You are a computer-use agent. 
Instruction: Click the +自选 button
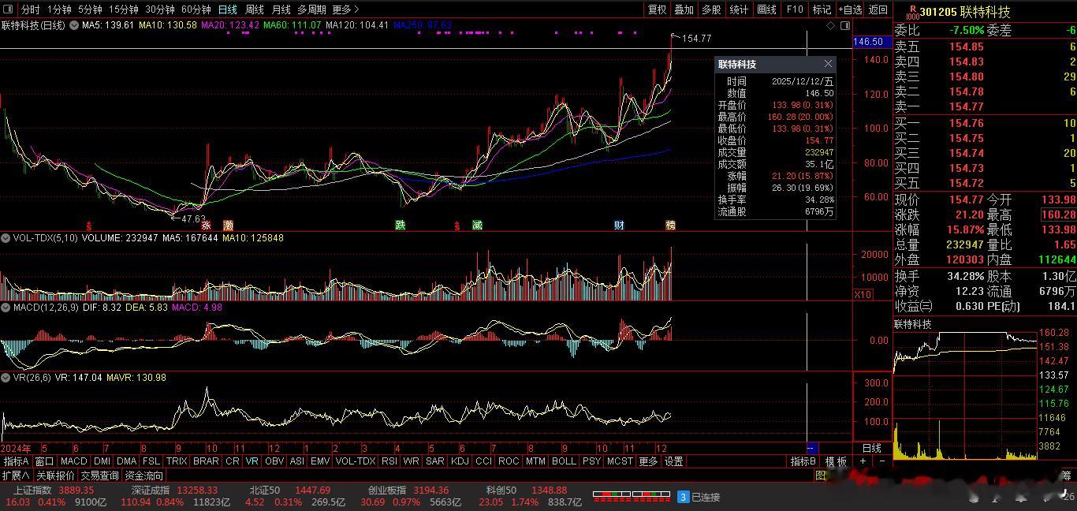point(850,9)
